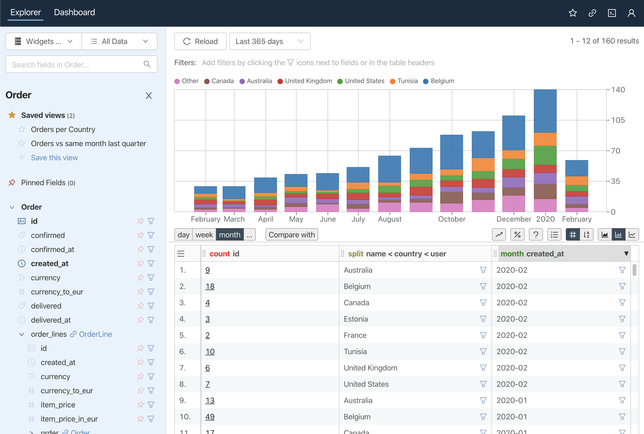644x434 pixels.
Task: Toggle the month grouping tab
Action: pyautogui.click(x=229, y=235)
